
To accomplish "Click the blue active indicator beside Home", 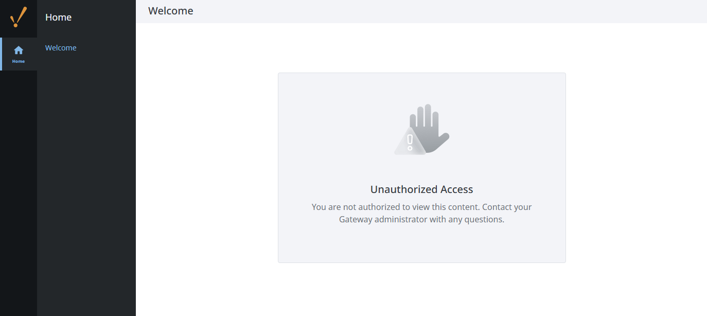I will [1, 54].
